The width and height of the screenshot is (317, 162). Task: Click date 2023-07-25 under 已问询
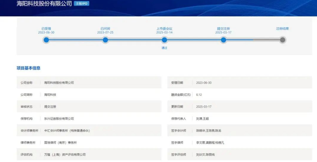coord(105,32)
